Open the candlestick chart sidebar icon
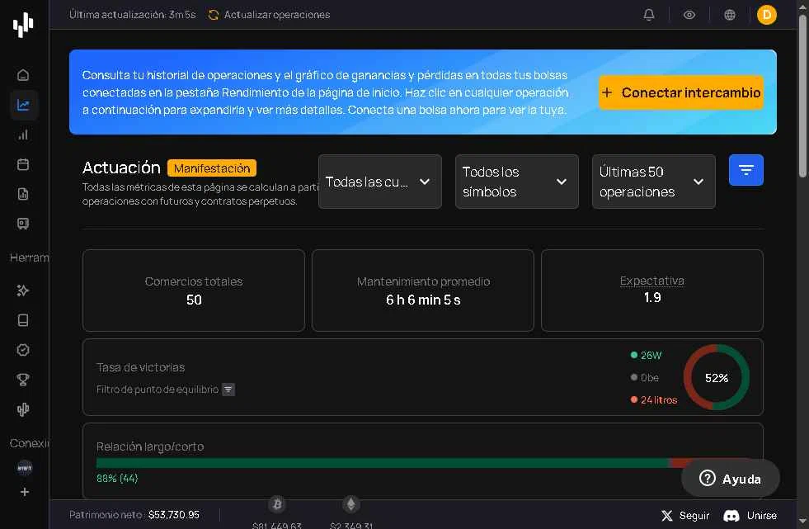This screenshot has width=809, height=529. click(23, 410)
